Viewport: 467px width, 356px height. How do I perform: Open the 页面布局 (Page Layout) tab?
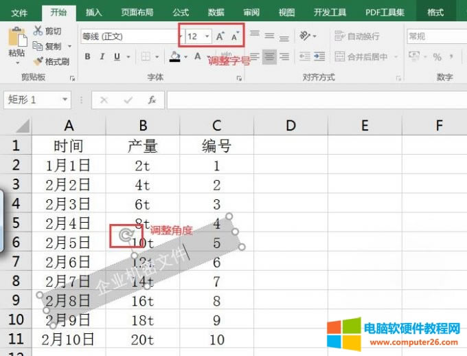137,12
